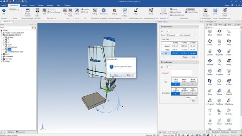
Task: Open UF/TF Setting in ribbon
Action: [x=77, y=11]
